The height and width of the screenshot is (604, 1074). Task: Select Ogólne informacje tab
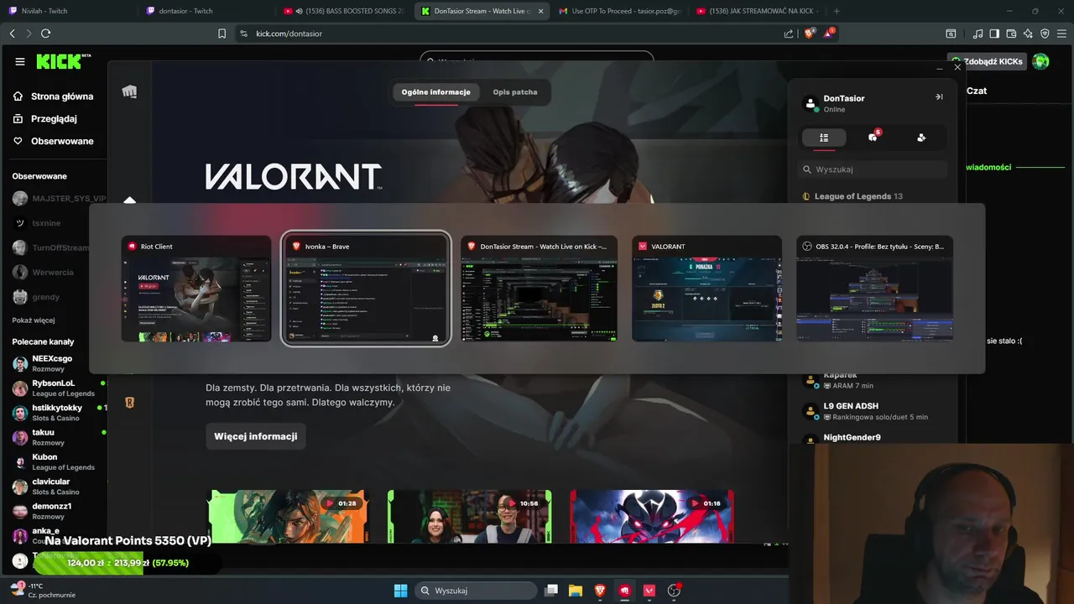(435, 92)
